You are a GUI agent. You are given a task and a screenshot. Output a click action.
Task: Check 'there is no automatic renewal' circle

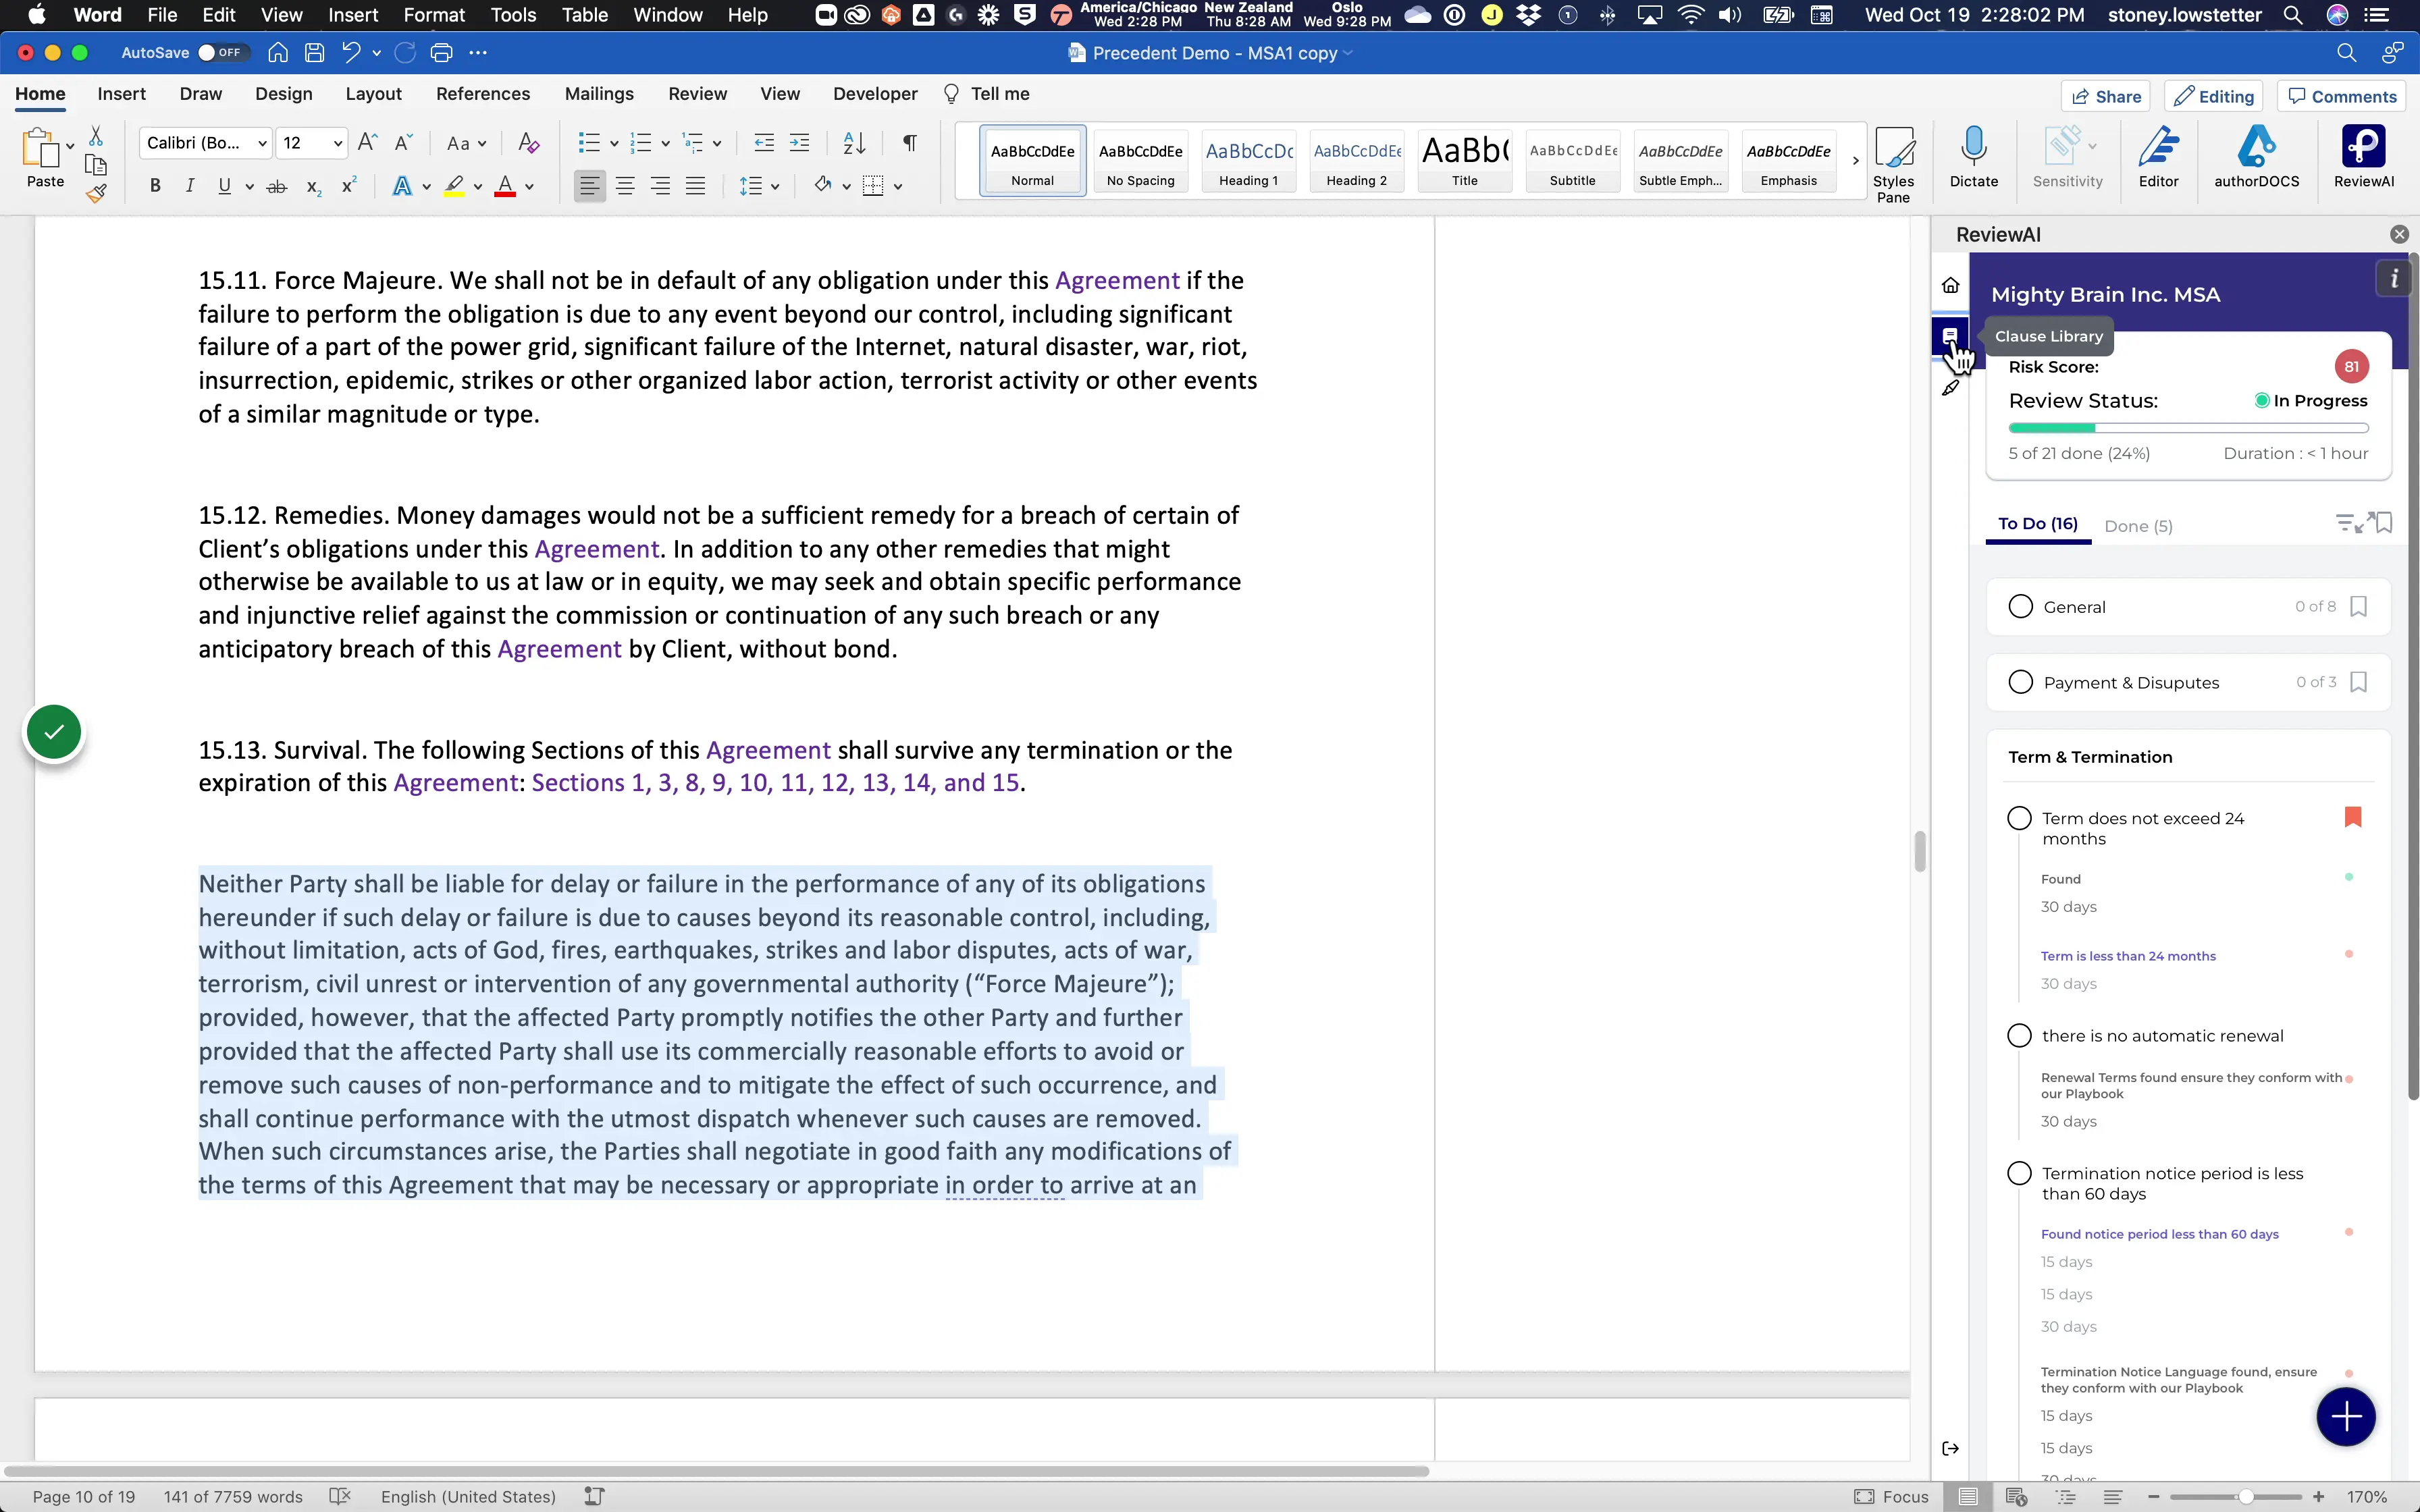[x=2019, y=1036]
